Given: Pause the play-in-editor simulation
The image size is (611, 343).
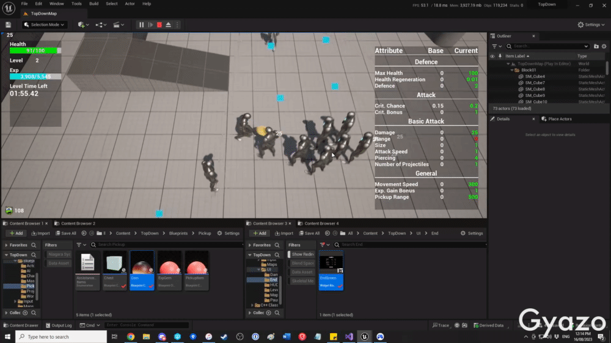Looking at the screenshot, I should 142,25.
